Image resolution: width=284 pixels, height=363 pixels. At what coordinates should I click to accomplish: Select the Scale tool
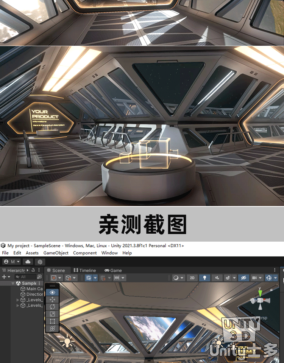(52, 314)
